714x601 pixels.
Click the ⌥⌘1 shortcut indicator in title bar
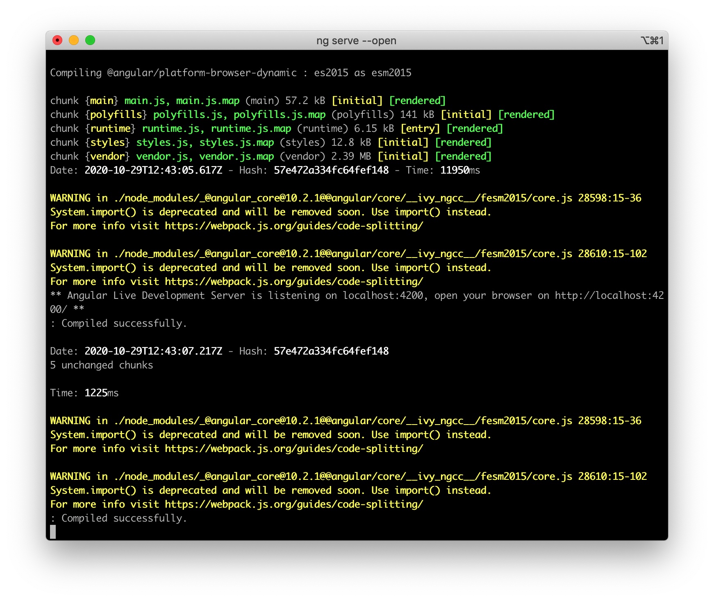point(652,41)
